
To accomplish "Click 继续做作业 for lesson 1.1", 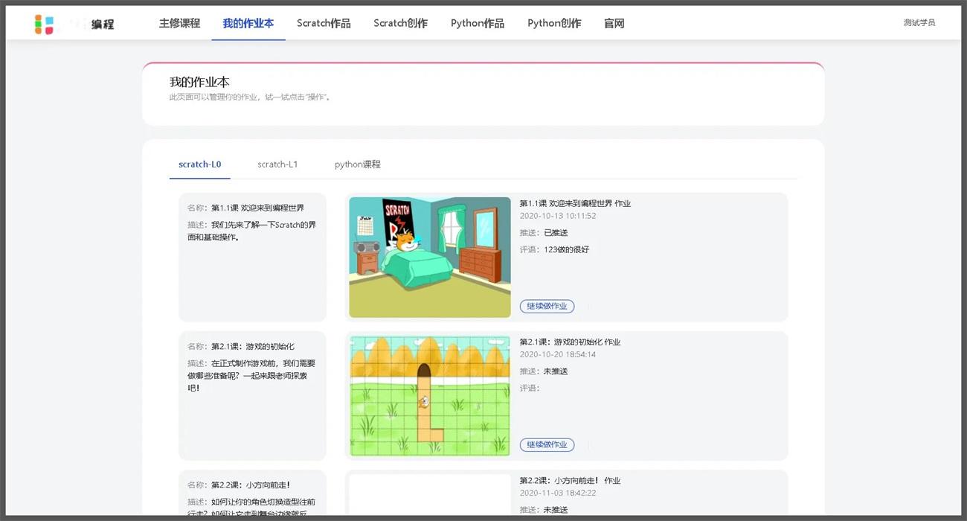I will point(547,306).
